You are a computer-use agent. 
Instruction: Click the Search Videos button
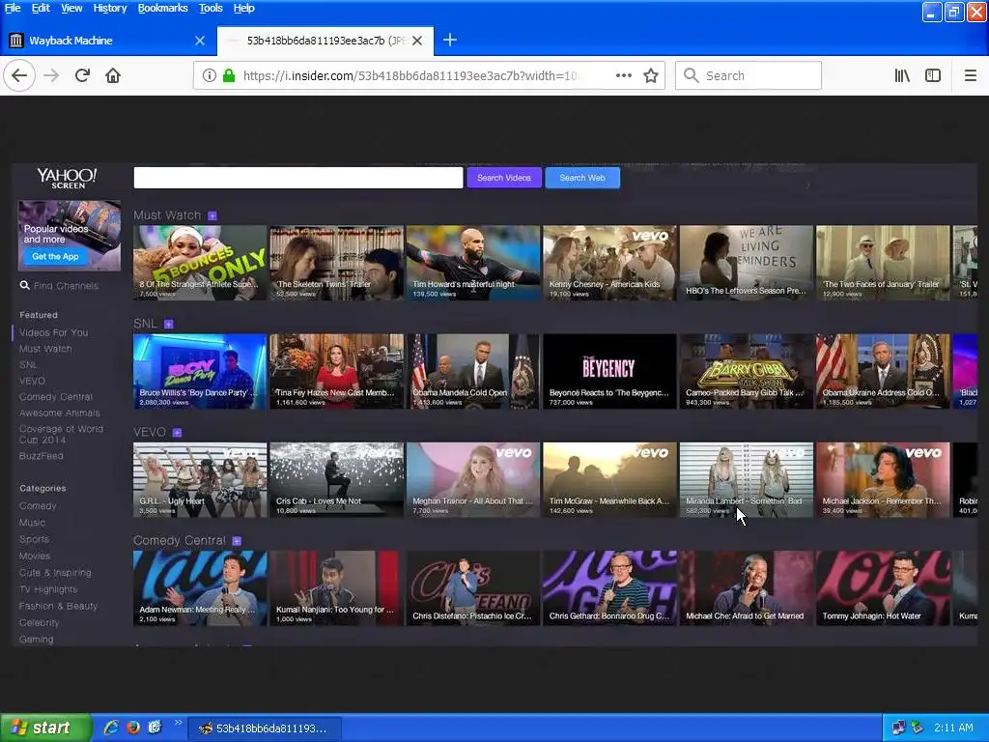504,178
